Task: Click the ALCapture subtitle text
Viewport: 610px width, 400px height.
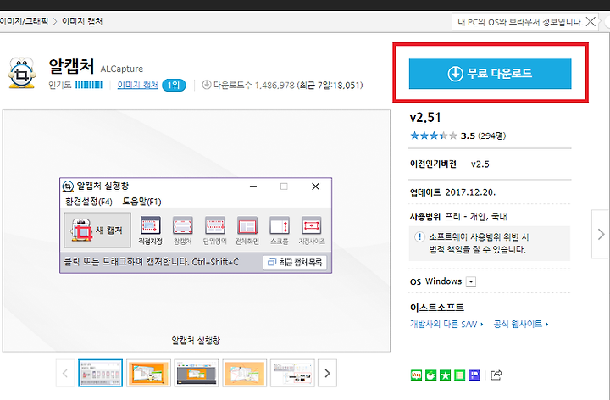Action: click(122, 69)
